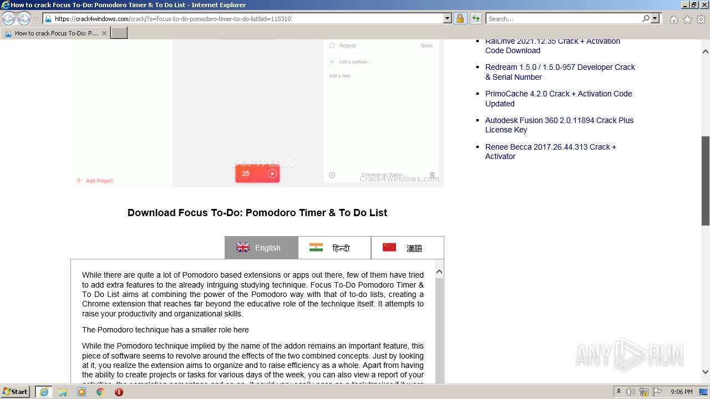Click the page vertical scrollbar thumb
Image resolution: width=710 pixels, height=399 pixels.
[x=706, y=181]
